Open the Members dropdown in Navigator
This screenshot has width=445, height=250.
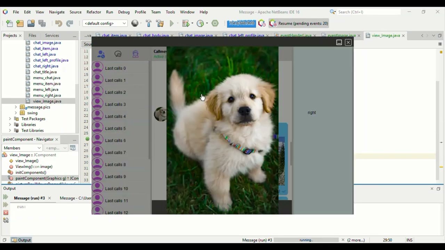(x=22, y=148)
